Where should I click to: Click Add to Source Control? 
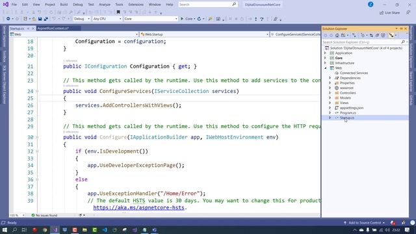(364, 222)
